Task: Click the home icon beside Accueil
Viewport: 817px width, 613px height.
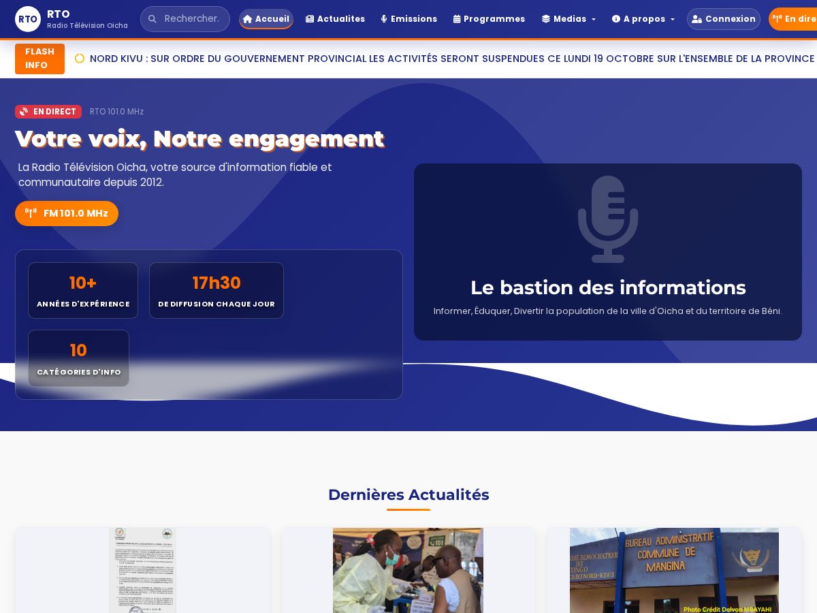Action: click(248, 19)
